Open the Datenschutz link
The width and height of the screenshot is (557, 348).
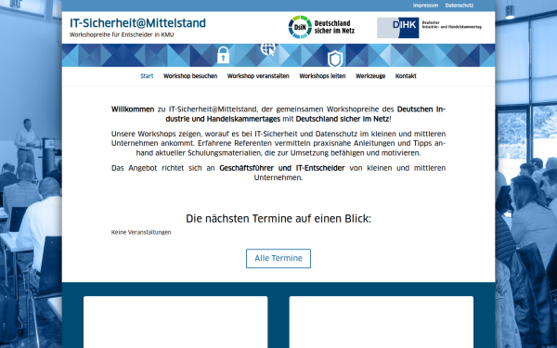459,6
